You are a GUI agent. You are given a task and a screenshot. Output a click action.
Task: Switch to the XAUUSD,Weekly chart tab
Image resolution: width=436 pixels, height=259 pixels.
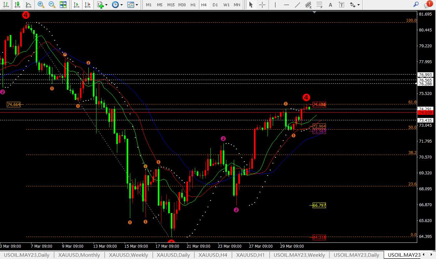128,255
